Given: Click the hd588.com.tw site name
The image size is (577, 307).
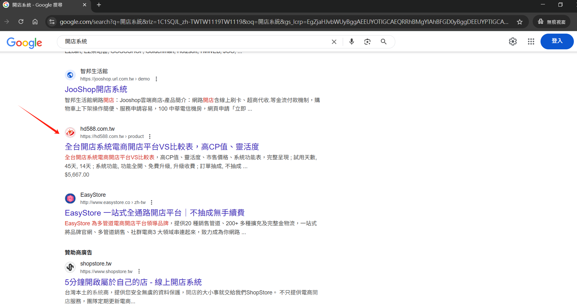Looking at the screenshot, I should [97, 129].
